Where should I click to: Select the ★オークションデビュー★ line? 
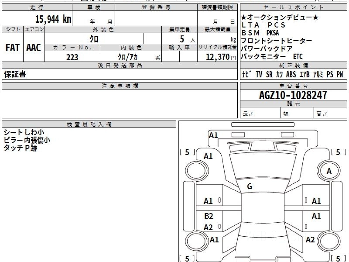click(x=280, y=18)
